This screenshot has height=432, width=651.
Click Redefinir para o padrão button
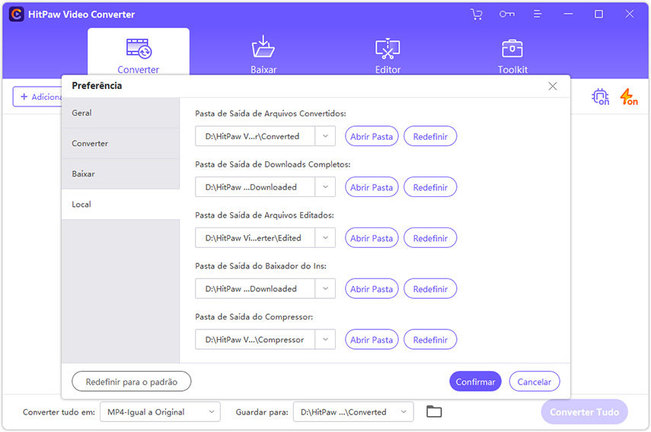(131, 381)
